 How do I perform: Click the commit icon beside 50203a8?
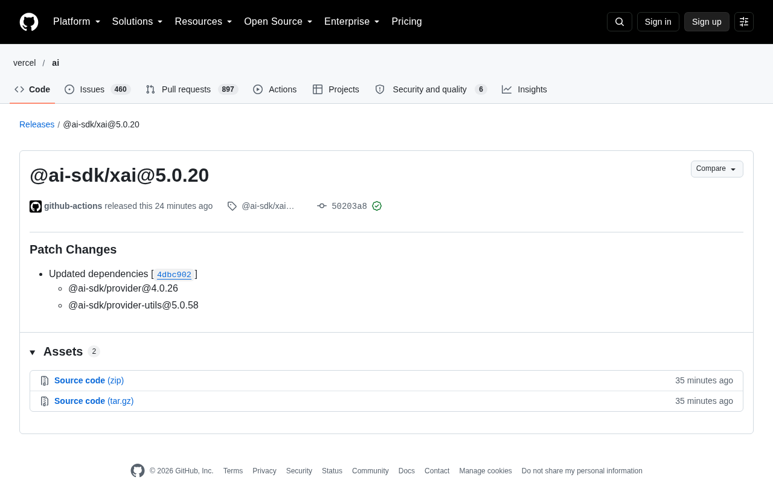(x=322, y=206)
